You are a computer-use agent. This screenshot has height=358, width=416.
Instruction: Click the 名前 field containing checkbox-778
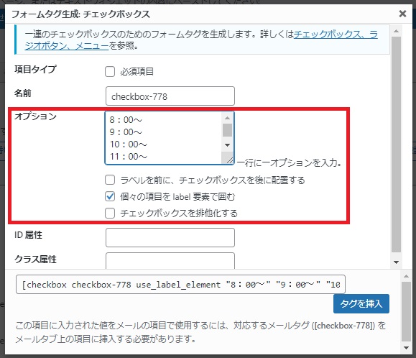pos(170,96)
